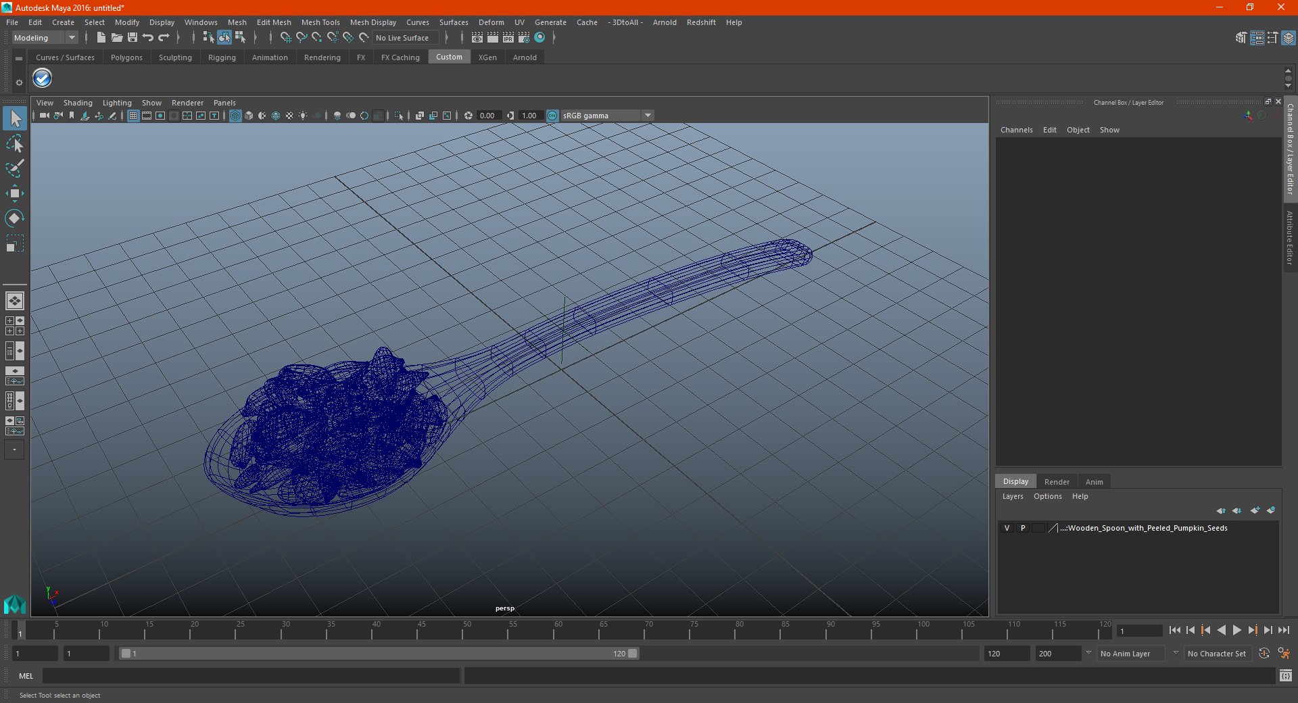Toggle smooth shade all in viewport
1298x703 pixels.
[249, 116]
